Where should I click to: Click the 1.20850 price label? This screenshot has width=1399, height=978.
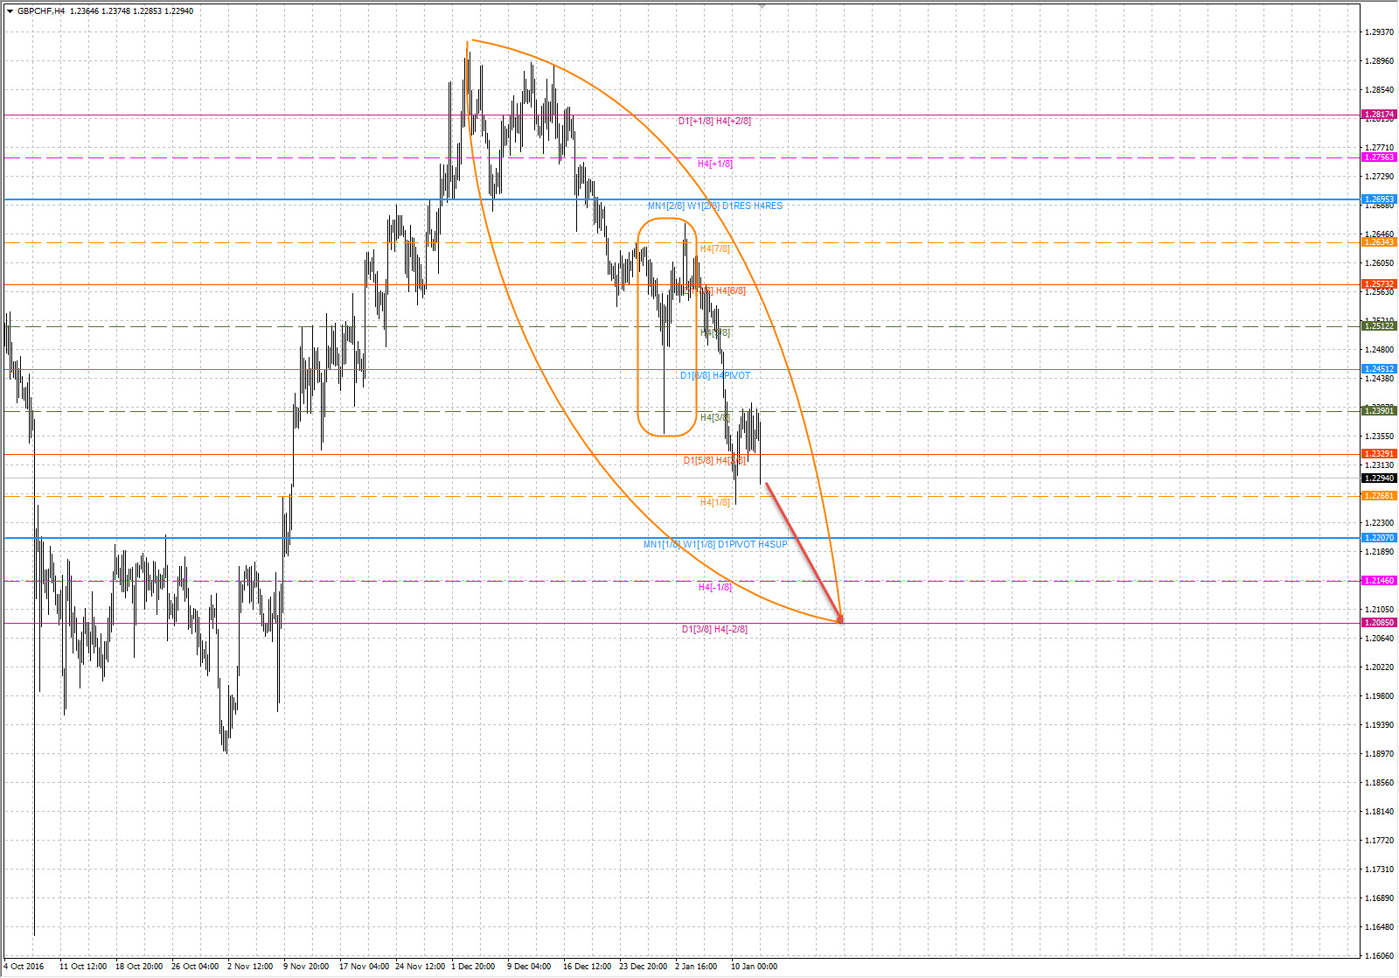click(x=1379, y=623)
